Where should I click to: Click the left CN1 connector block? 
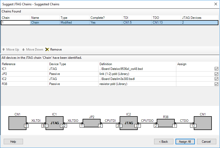(17, 123)
